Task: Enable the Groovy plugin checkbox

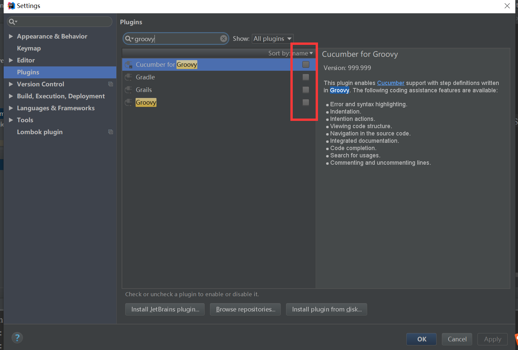Action: (x=306, y=102)
